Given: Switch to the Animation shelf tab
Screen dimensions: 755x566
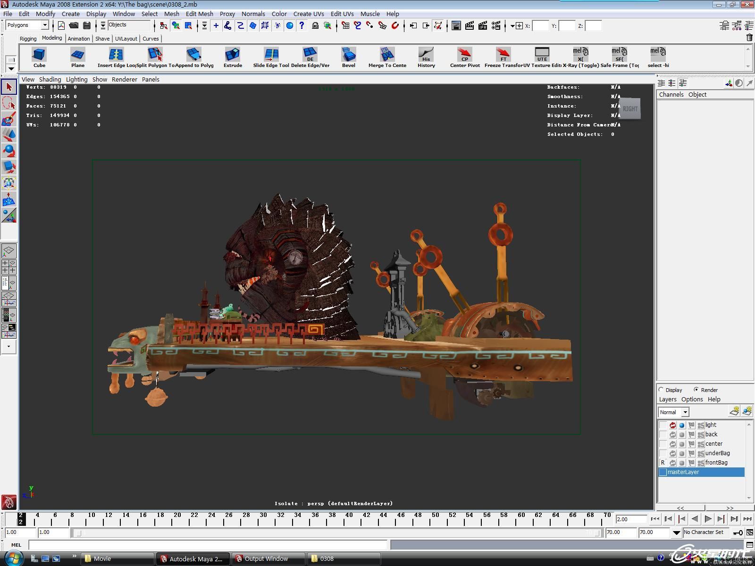Looking at the screenshot, I should pos(78,39).
